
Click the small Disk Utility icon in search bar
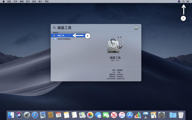point(137,28)
